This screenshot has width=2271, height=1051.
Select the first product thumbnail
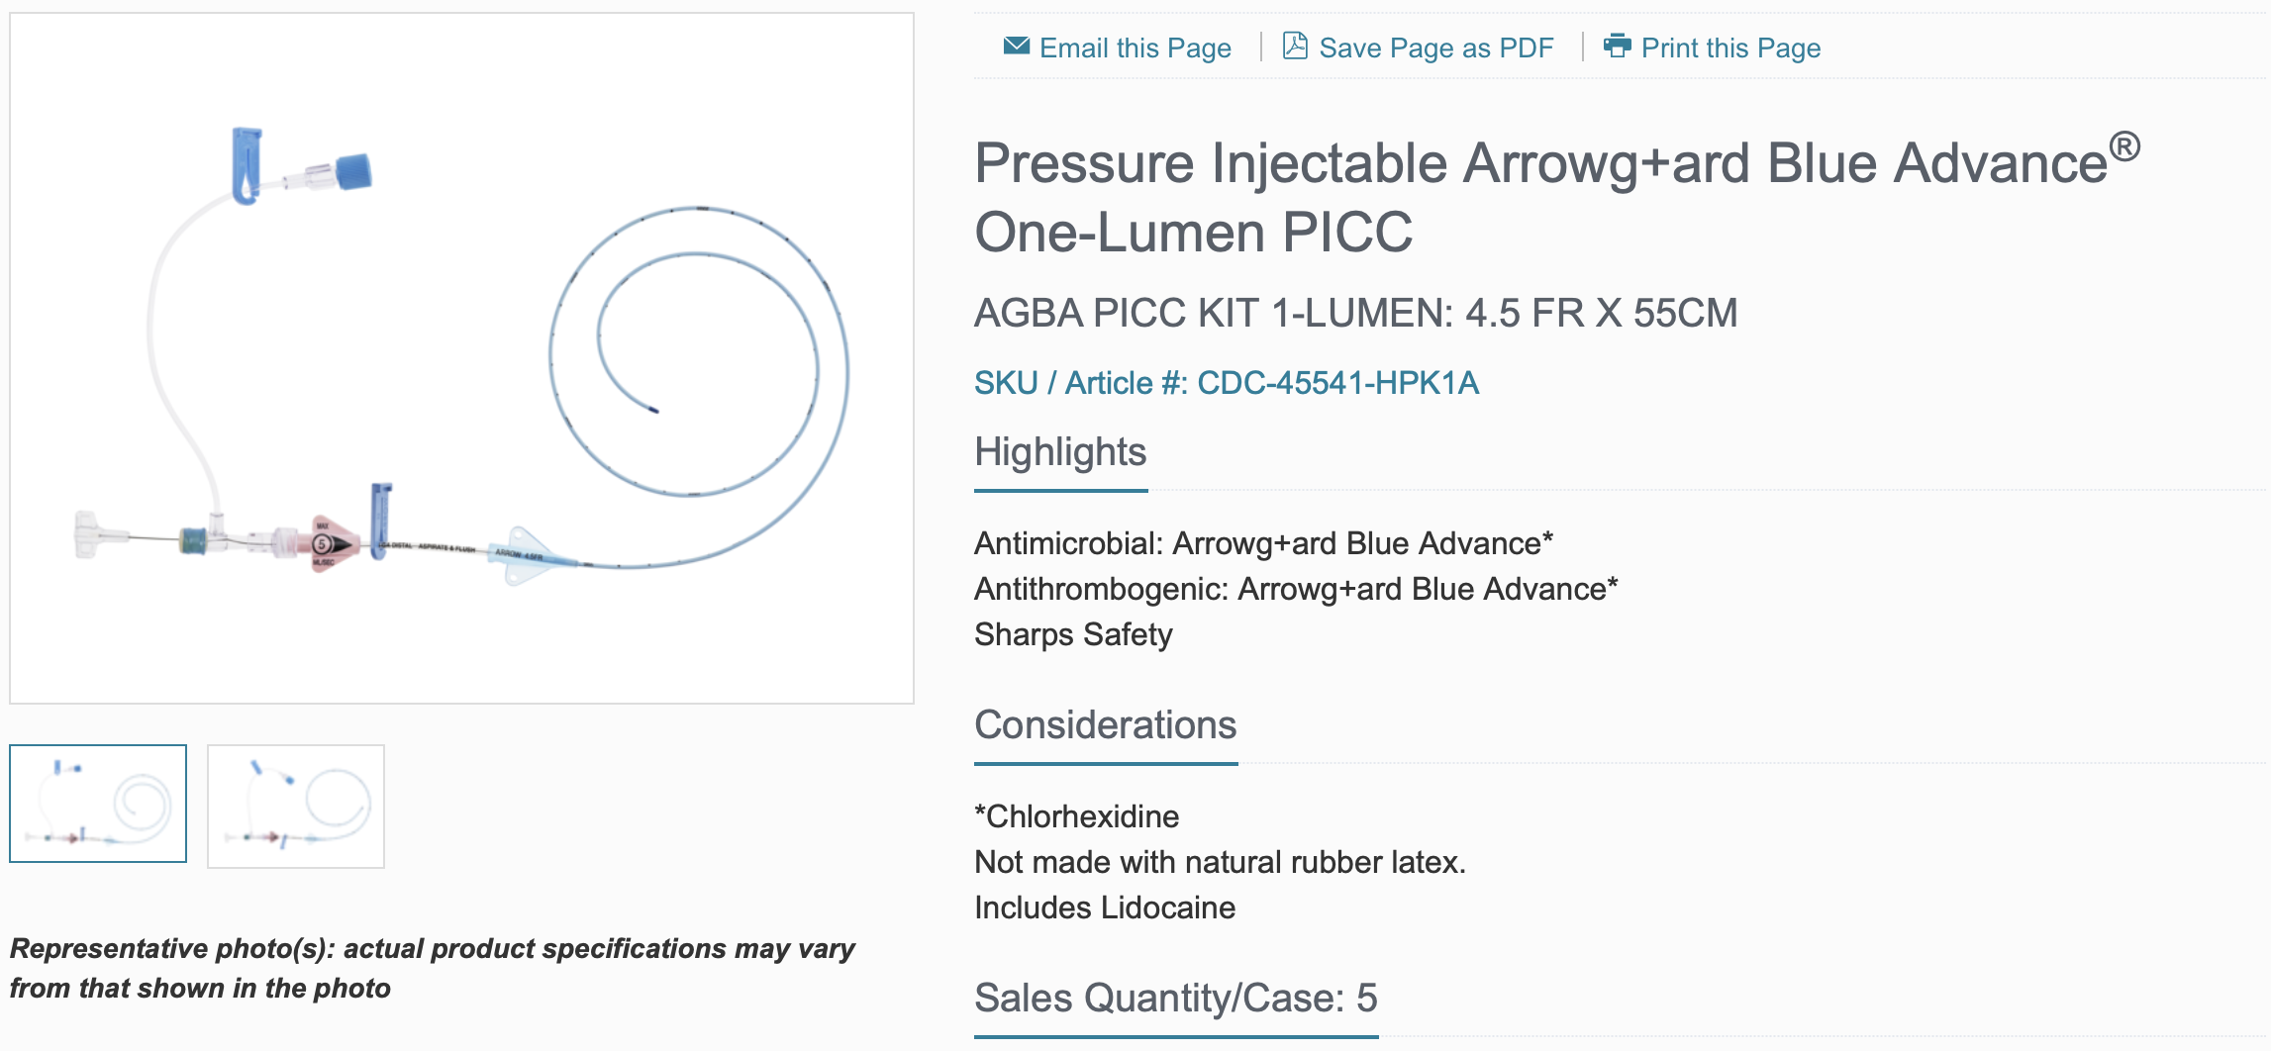tap(98, 804)
